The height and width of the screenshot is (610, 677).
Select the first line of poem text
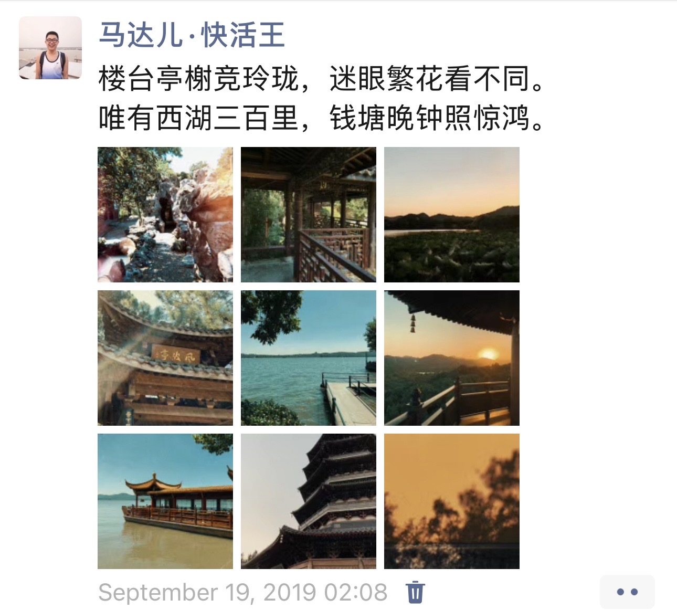pyautogui.click(x=322, y=79)
